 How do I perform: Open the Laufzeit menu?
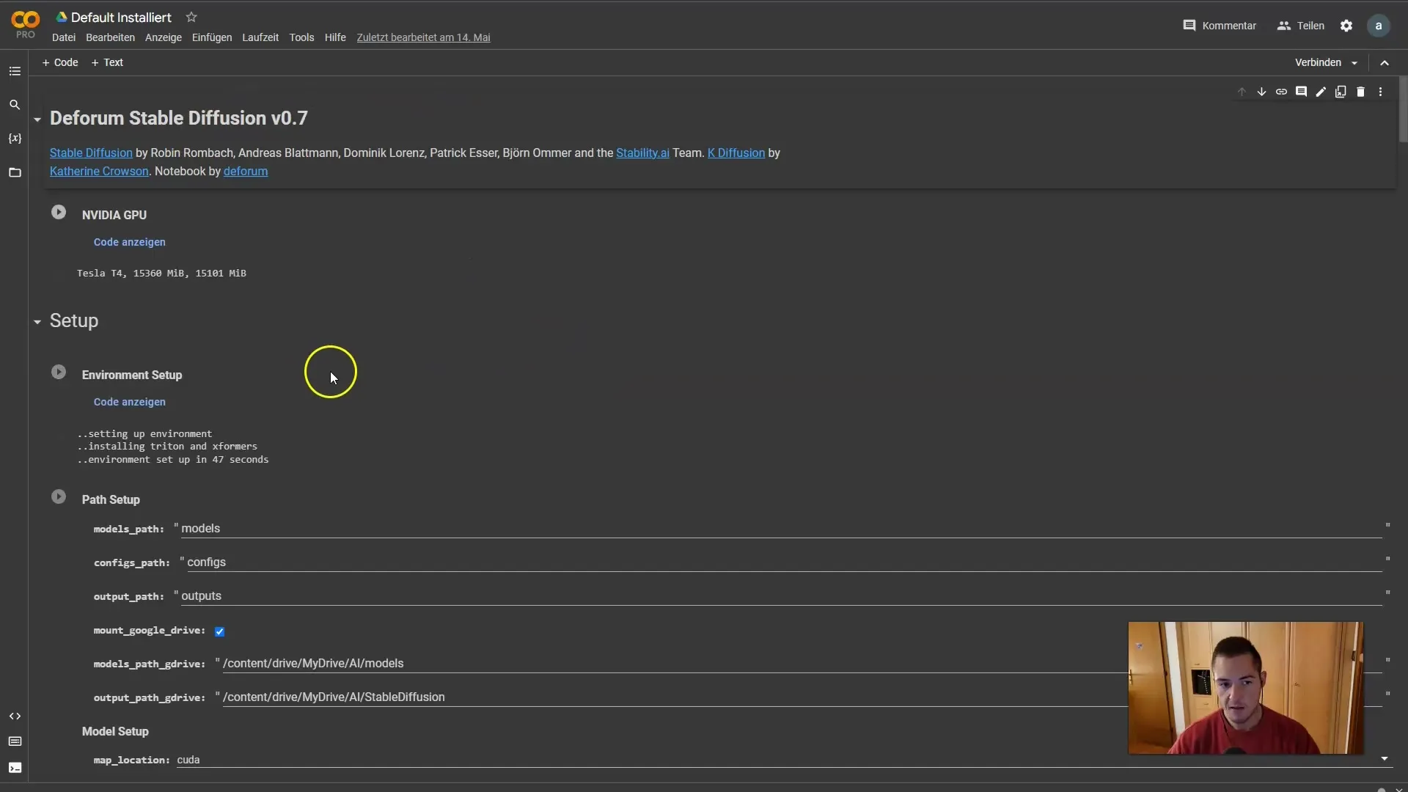tap(260, 37)
